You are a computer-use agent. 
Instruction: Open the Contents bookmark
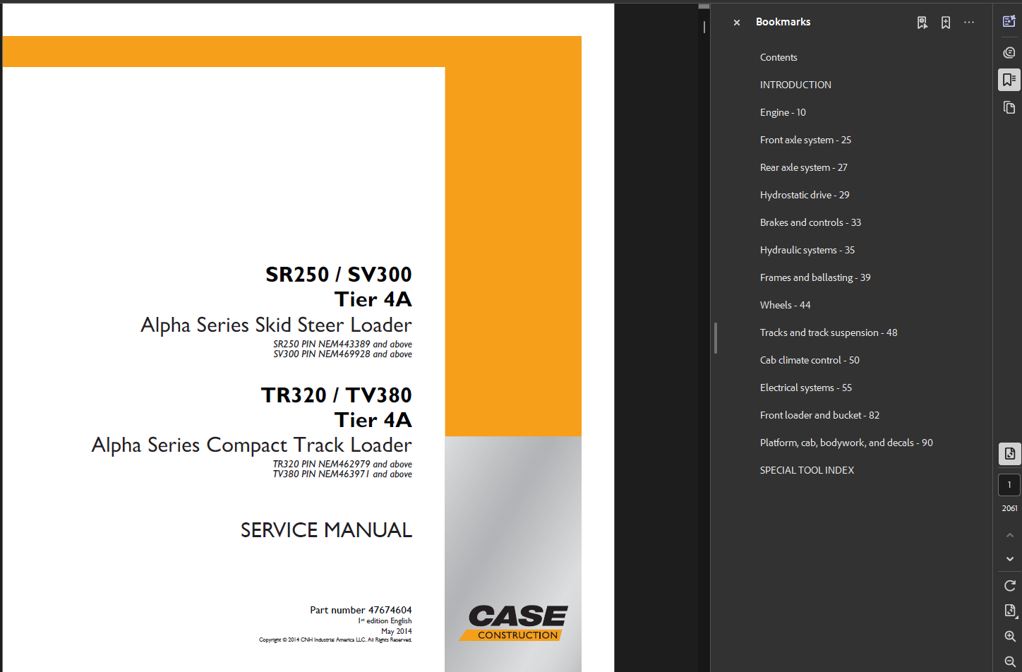click(x=778, y=58)
